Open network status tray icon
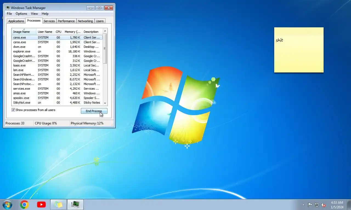 pos(317,205)
